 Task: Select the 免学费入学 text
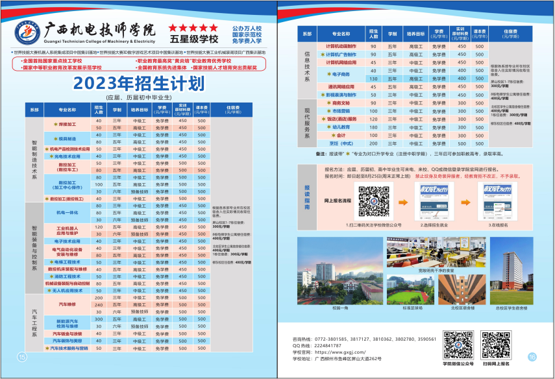tap(247, 41)
